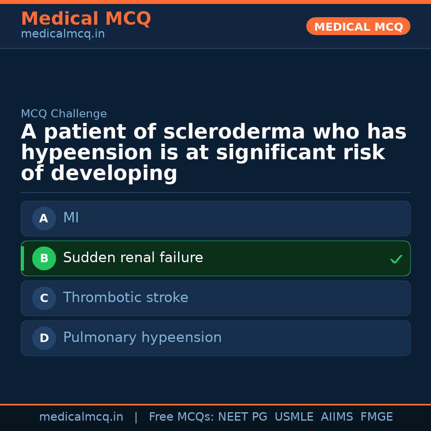Click the green letter B circle icon

pyautogui.click(x=44, y=258)
